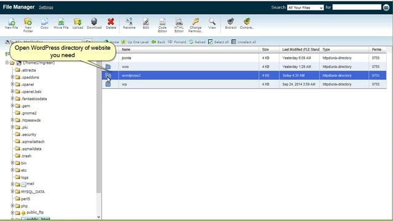Open the Settings link

tap(46, 7)
